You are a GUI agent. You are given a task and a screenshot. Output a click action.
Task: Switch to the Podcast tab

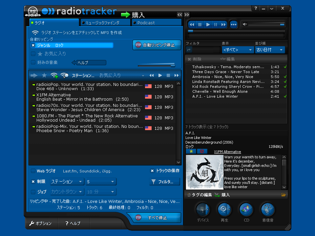157,23
